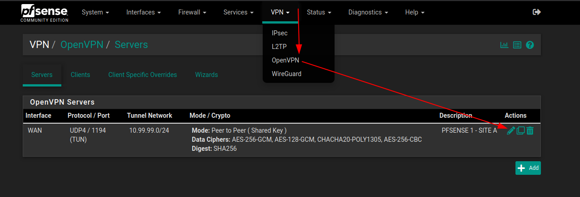This screenshot has width=580, height=197.
Task: Click the OpenVPN breadcrumb link
Action: [82, 44]
